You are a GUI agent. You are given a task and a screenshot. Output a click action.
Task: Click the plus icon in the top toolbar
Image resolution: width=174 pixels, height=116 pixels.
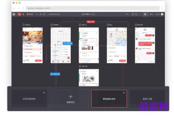37,14
